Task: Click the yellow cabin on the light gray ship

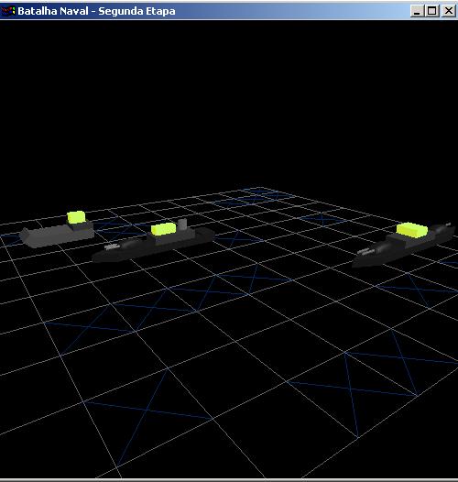Action: point(76,217)
